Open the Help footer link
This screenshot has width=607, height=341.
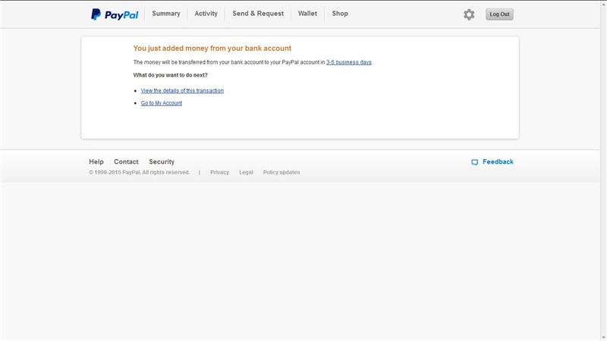[96, 161]
